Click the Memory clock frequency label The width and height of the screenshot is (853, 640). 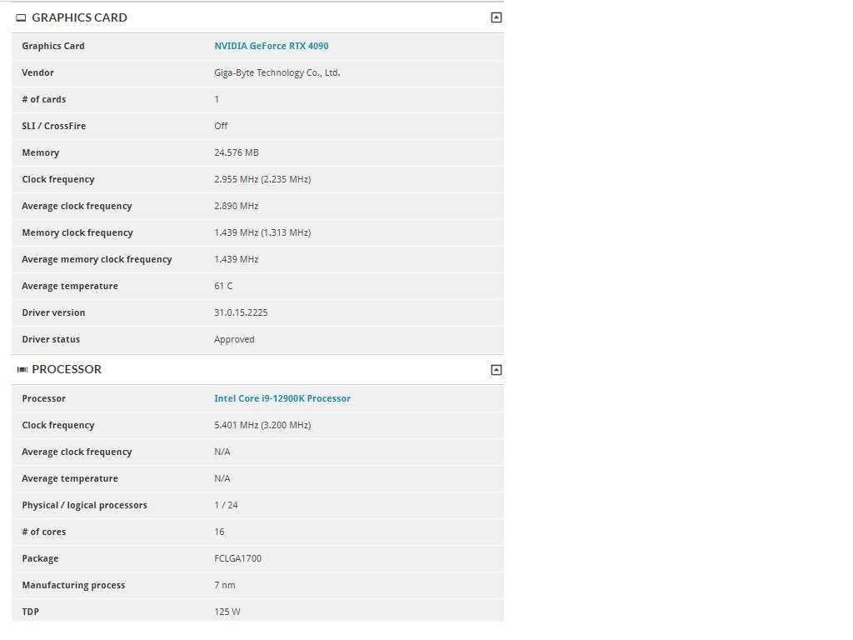[x=77, y=233]
